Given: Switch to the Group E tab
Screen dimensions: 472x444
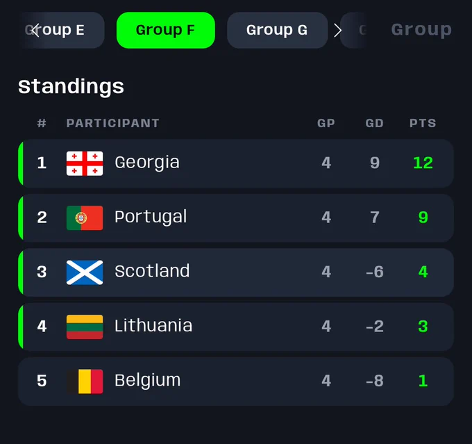Looking at the screenshot, I should (x=60, y=30).
